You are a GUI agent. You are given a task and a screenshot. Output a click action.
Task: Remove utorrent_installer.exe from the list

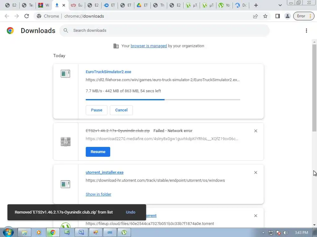[255, 173]
